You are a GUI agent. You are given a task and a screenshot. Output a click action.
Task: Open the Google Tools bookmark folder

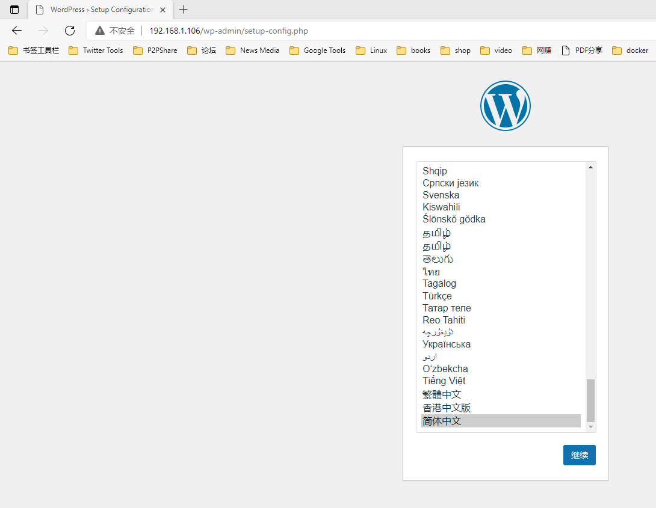(318, 50)
